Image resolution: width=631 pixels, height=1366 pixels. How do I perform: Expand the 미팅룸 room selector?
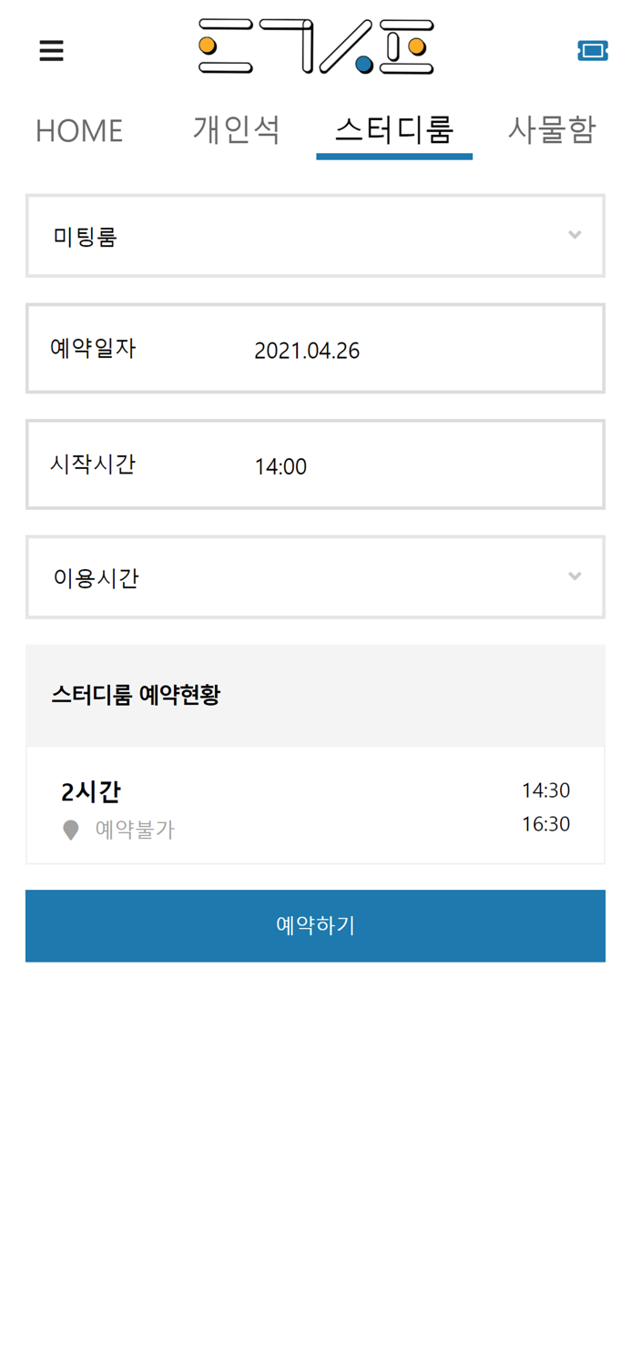coord(316,234)
